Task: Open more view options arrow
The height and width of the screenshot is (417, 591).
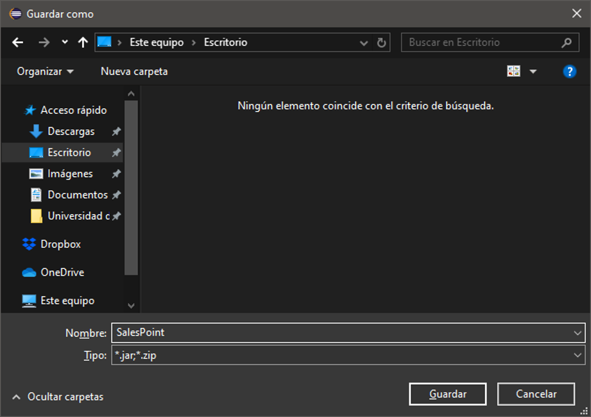Action: click(533, 72)
